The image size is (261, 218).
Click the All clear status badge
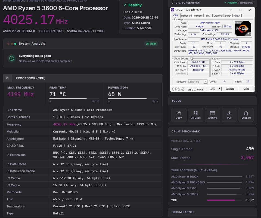(151, 44)
